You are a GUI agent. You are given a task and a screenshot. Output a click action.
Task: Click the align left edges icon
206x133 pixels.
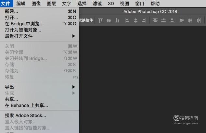tap(127, 20)
